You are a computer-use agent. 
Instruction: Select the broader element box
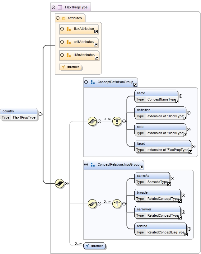coord(158,195)
